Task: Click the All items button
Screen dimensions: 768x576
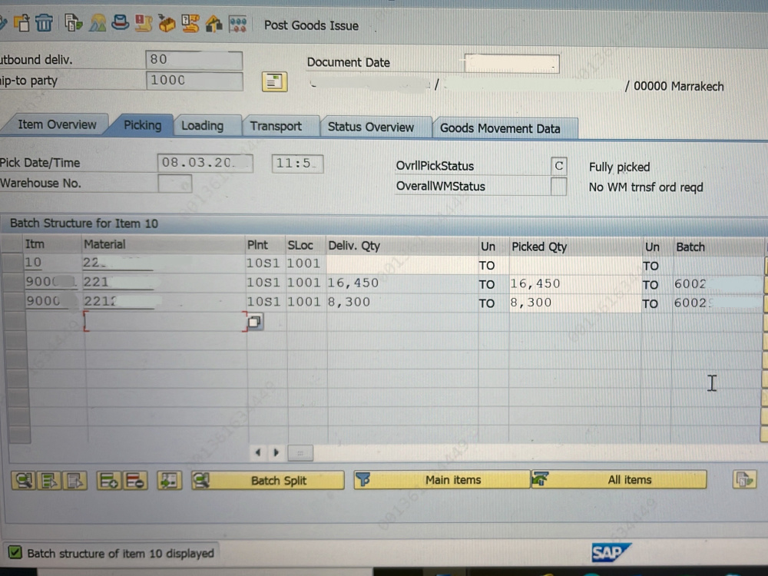Action: [x=618, y=480]
